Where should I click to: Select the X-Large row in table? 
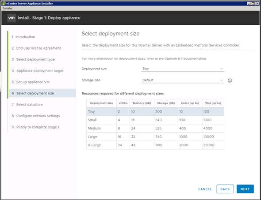[x=155, y=145]
